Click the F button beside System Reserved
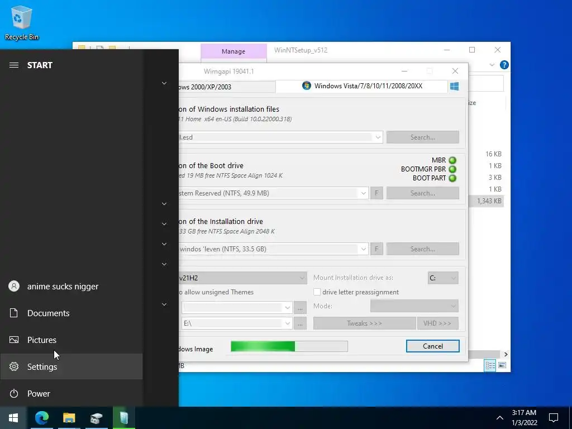 [376, 193]
